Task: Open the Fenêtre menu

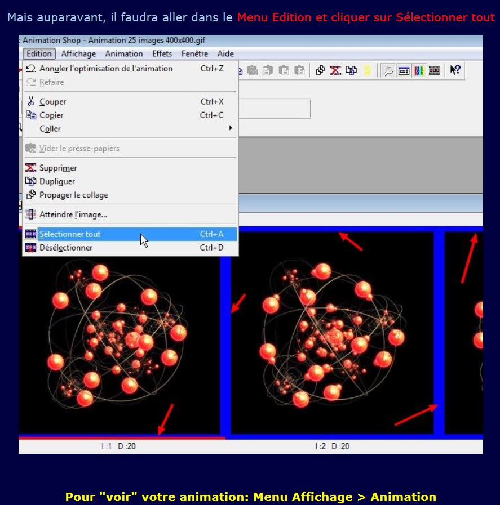Action: tap(194, 54)
